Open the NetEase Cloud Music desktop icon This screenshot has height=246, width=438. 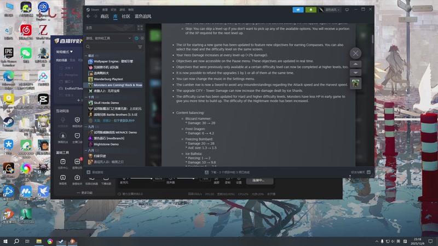coord(26,32)
